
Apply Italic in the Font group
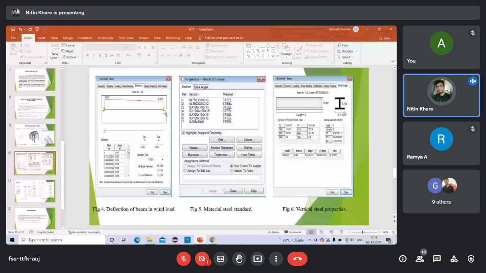point(93,55)
